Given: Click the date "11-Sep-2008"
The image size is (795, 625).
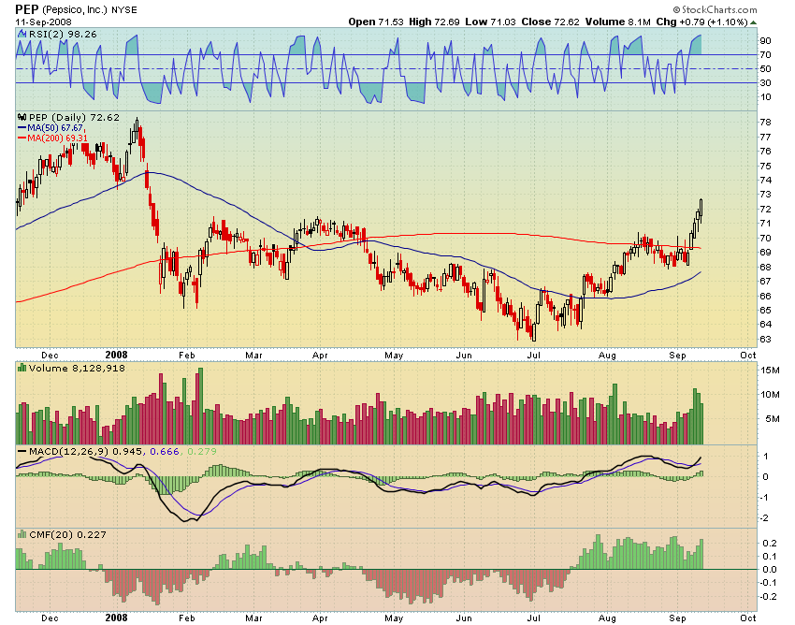Looking at the screenshot, I should [44, 22].
